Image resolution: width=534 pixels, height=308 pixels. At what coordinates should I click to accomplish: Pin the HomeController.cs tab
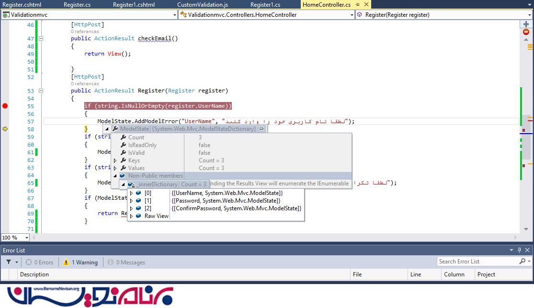(357, 5)
